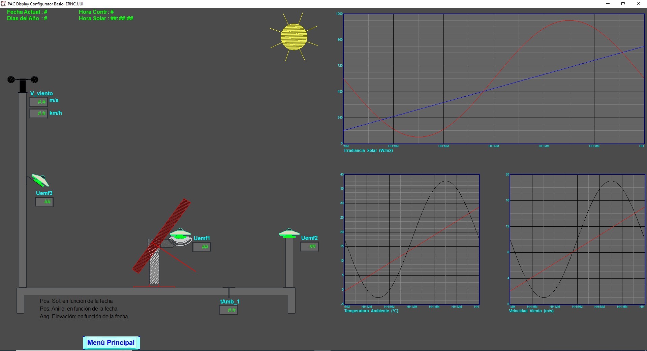Image resolution: width=647 pixels, height=351 pixels.
Task: Click the PAC Display app icon in title bar
Action: [x=3, y=4]
